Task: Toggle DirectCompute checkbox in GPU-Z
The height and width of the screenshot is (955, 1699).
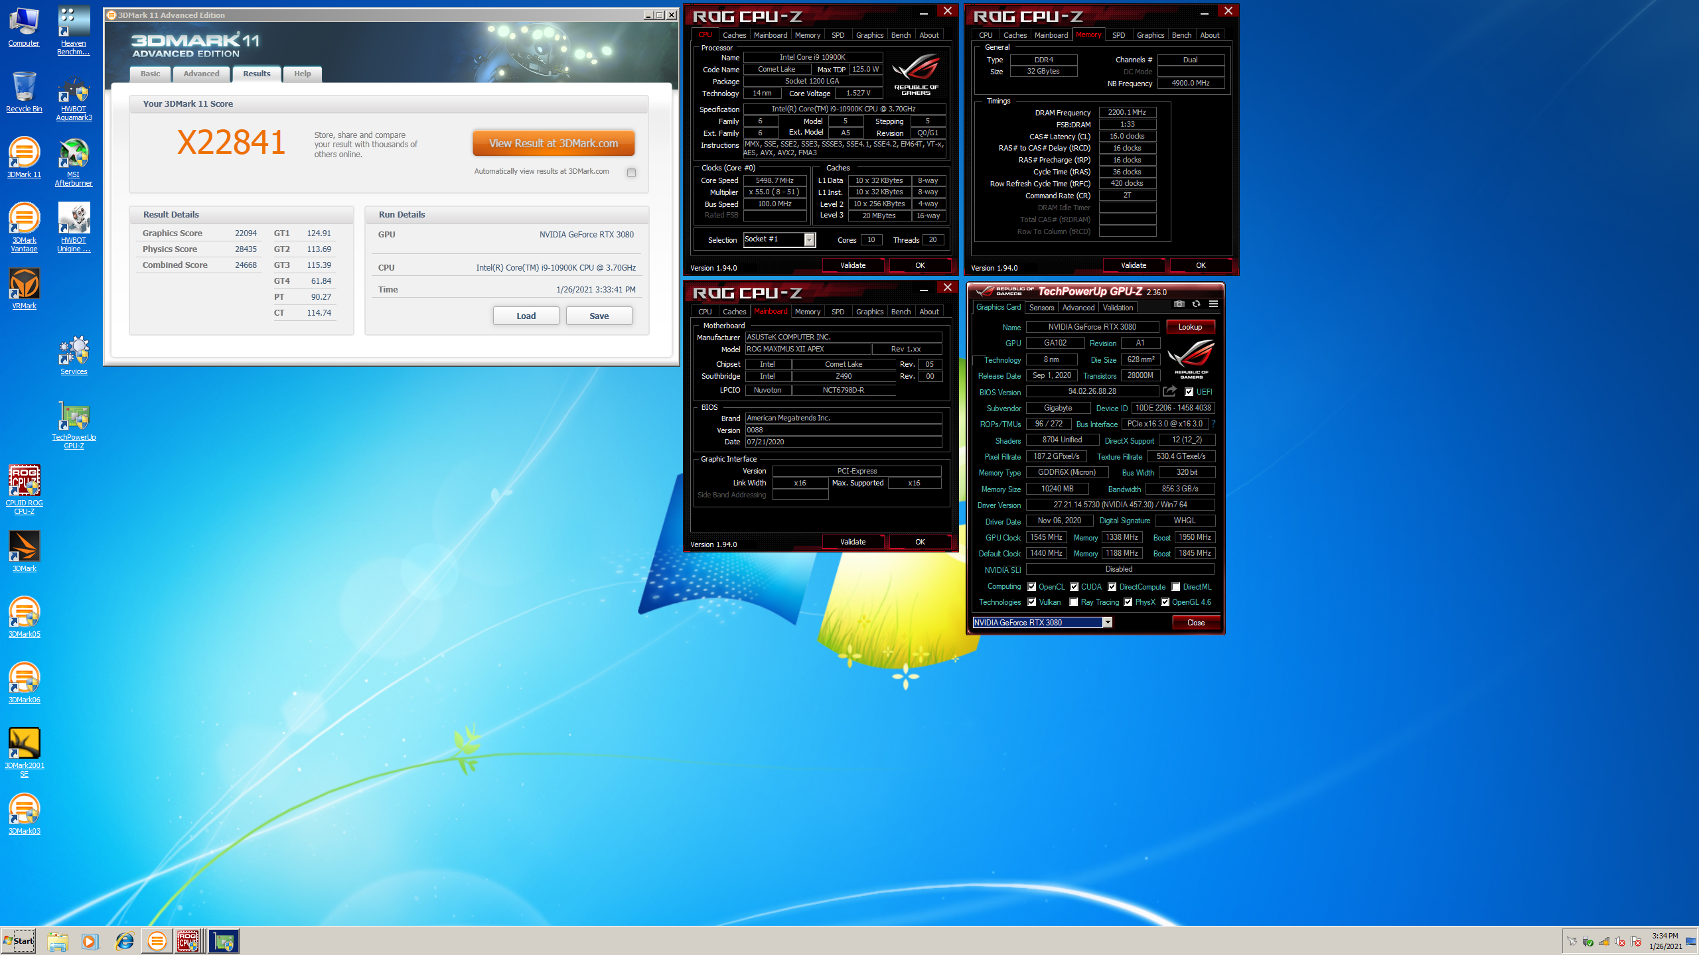Action: [x=1112, y=587]
